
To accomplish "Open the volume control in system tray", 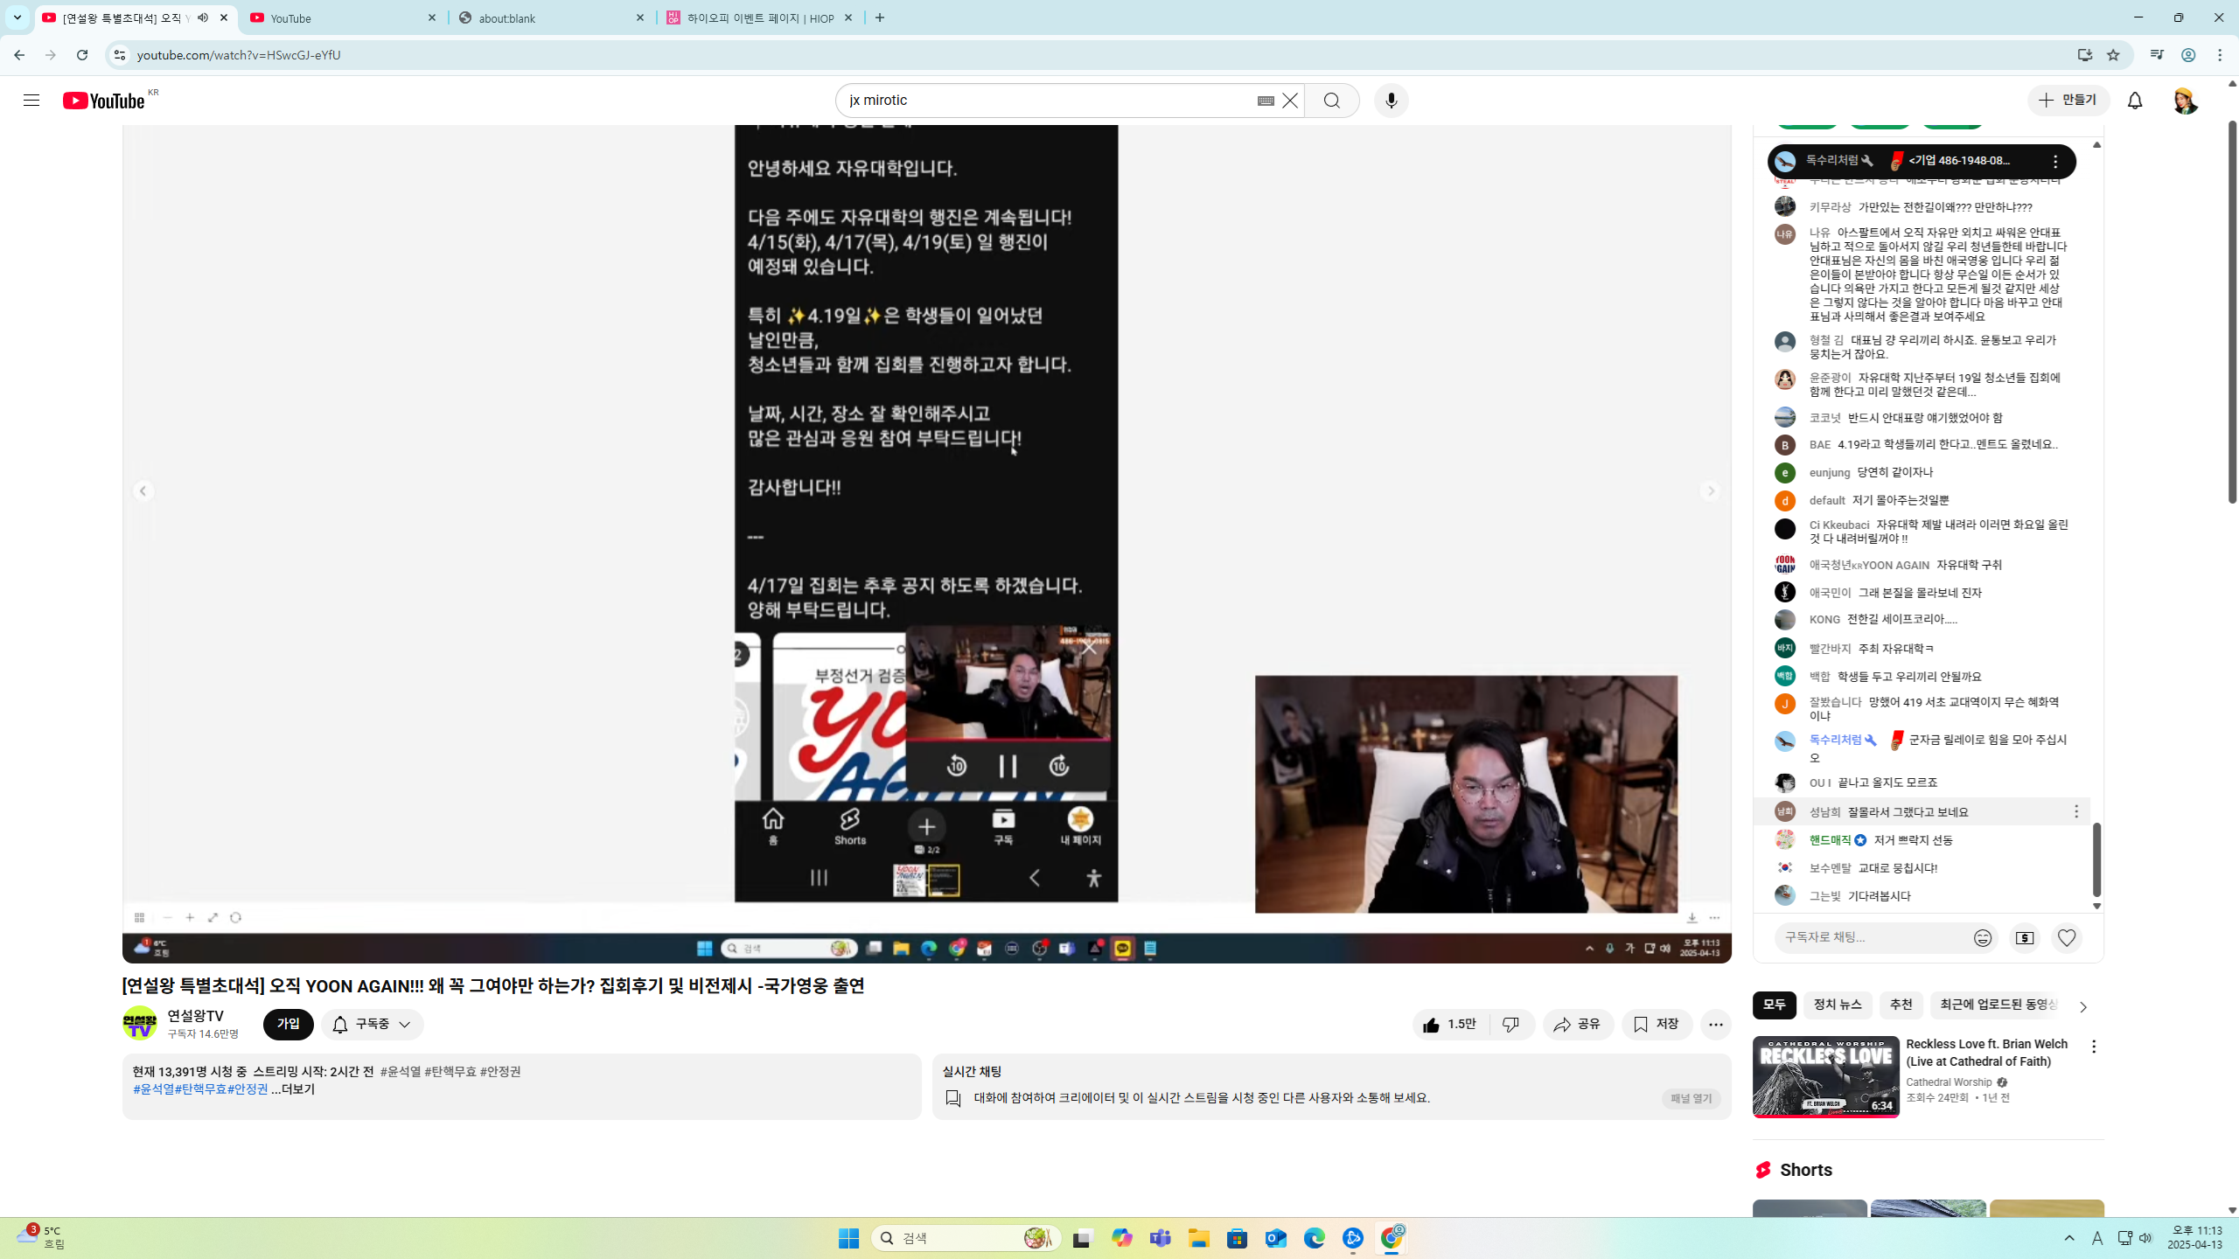I will [x=2145, y=1238].
